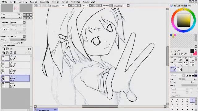Select the Pen linework tool
Viewport: 198px width, 111px height.
(x=173, y=59)
